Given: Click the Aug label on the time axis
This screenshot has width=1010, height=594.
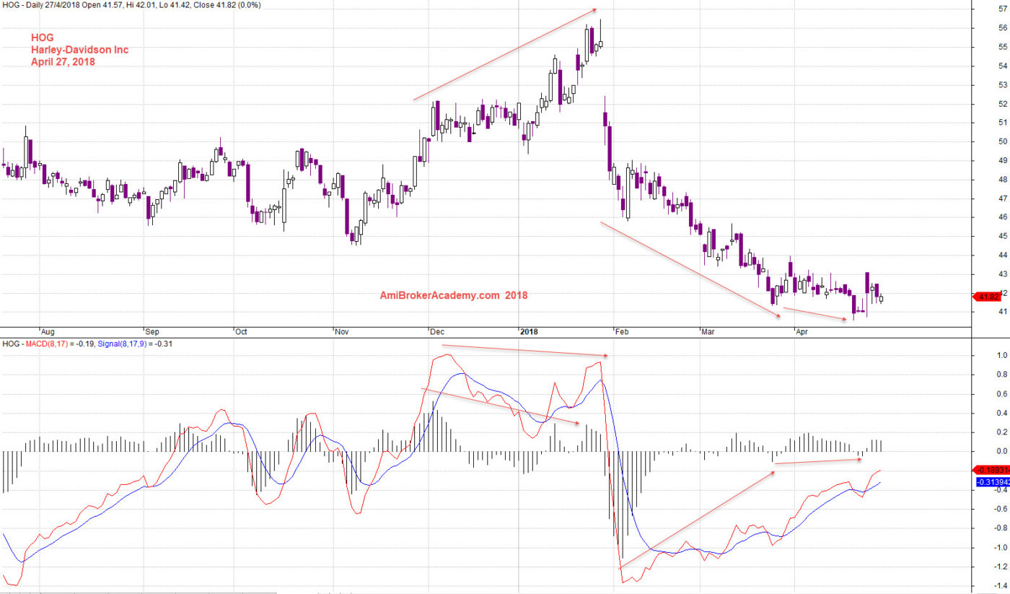Looking at the screenshot, I should click(49, 333).
